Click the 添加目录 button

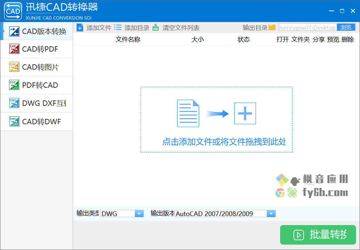coord(132,28)
